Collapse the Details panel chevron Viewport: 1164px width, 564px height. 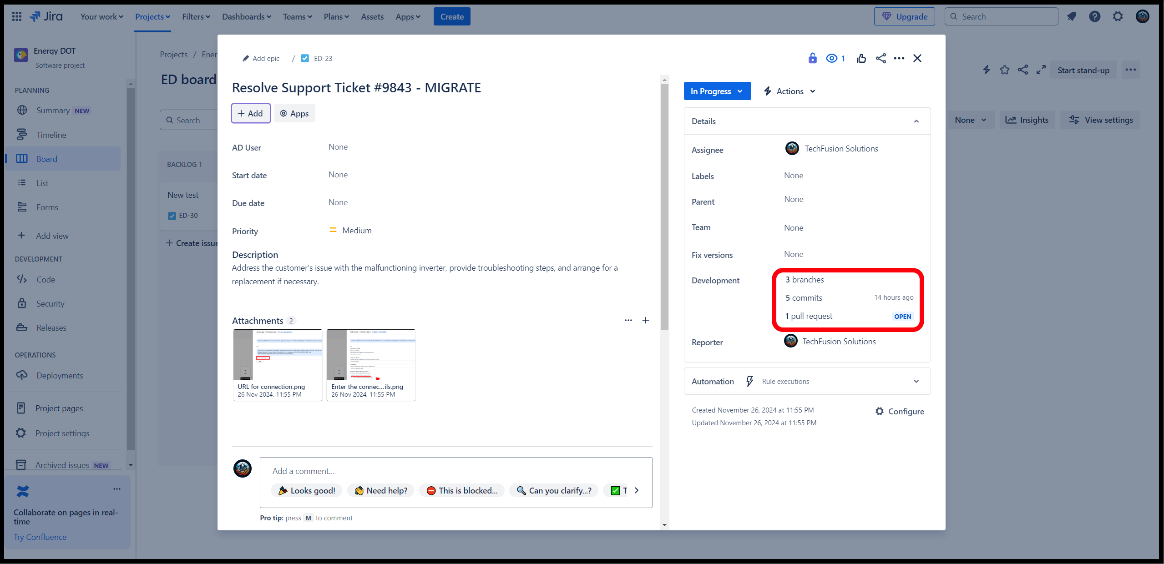(x=916, y=121)
